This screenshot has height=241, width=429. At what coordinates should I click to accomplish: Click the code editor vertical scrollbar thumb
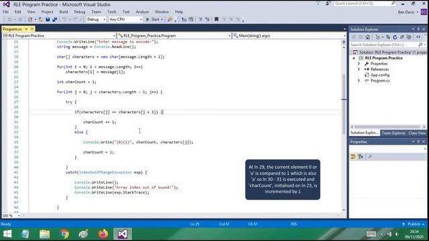point(344,104)
